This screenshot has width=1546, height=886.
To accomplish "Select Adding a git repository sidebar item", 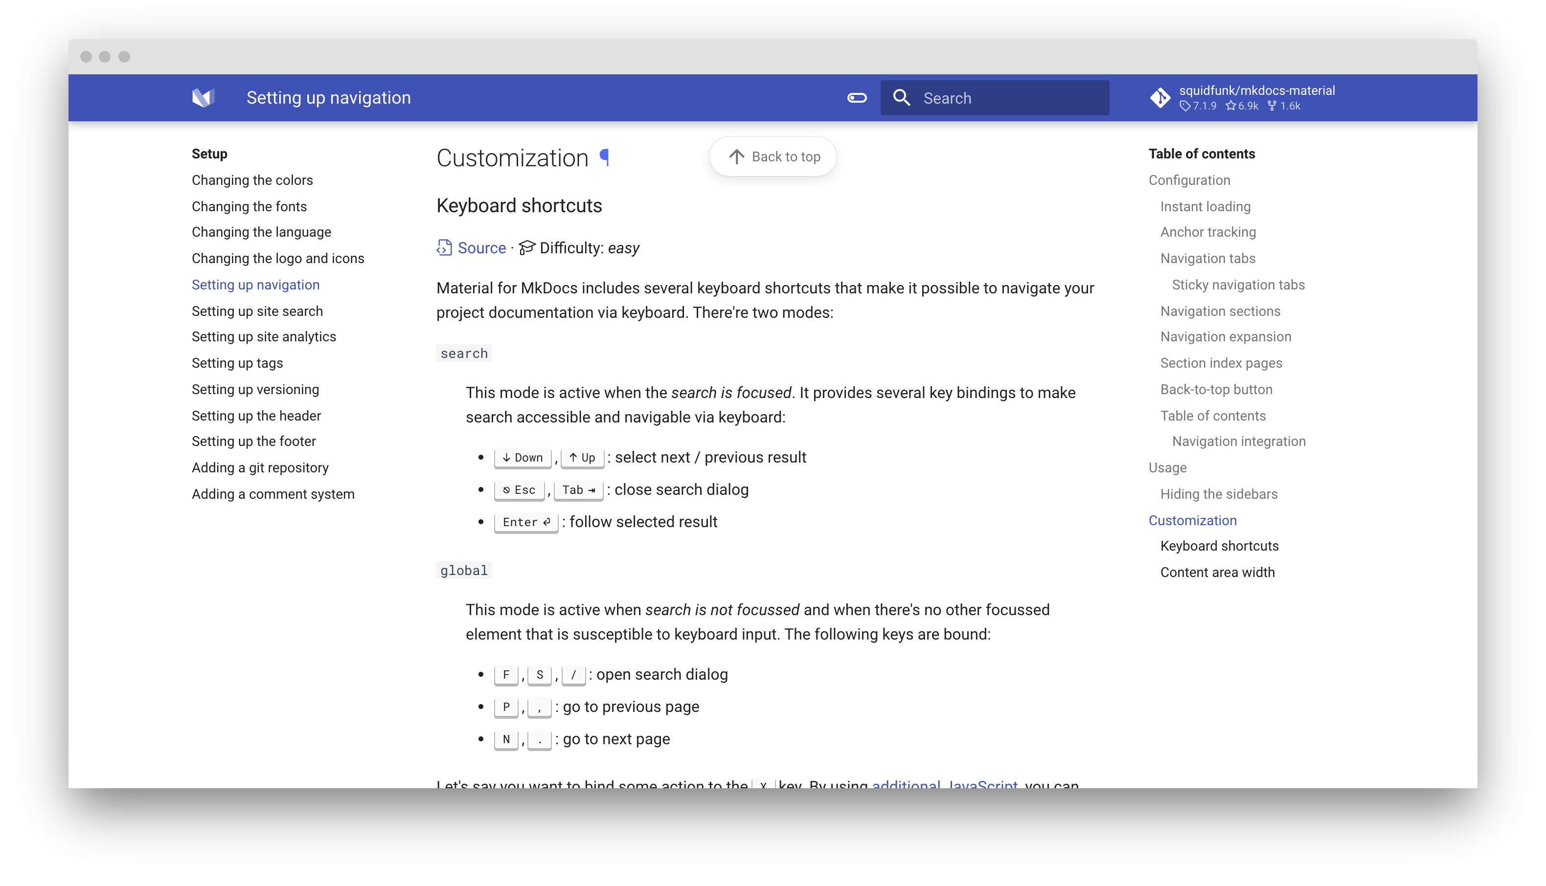I will pos(260,467).
